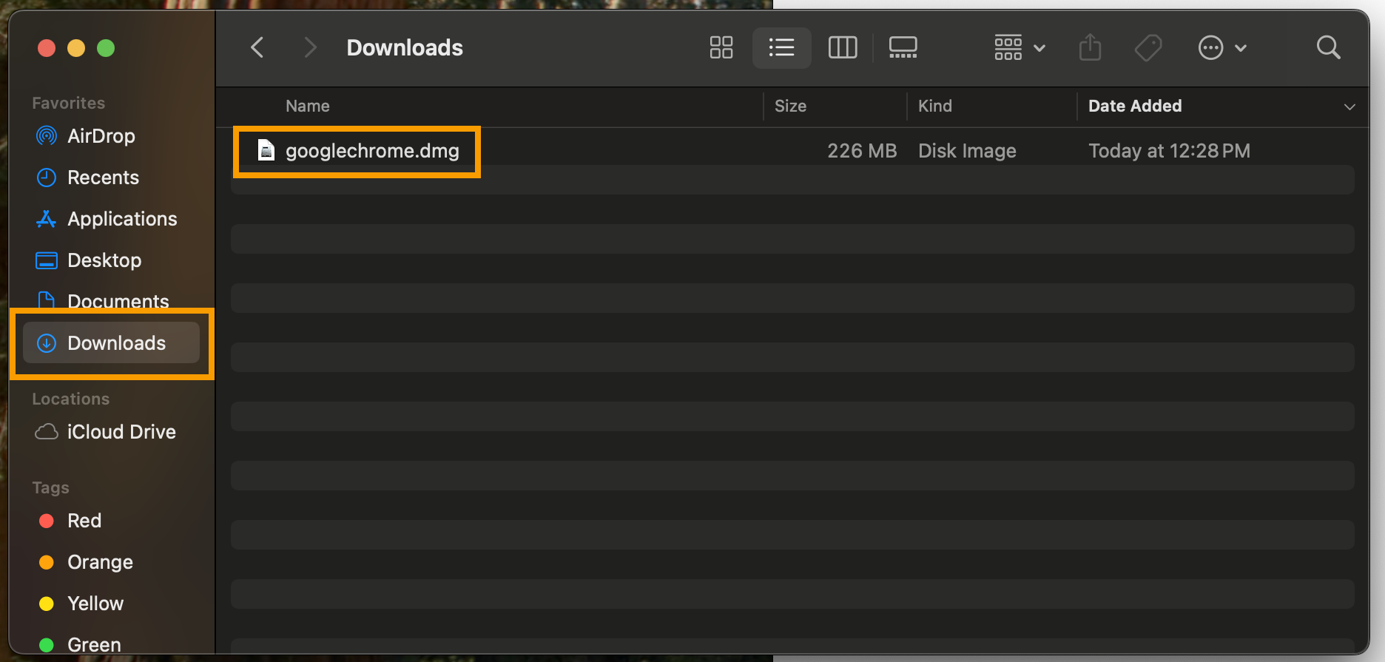The height and width of the screenshot is (662, 1385).
Task: Open the Group By dropdown
Action: tap(1019, 48)
